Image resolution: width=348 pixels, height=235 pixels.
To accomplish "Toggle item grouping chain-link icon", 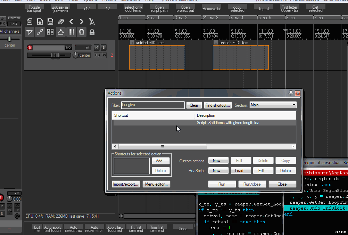I will [x=40, y=32].
